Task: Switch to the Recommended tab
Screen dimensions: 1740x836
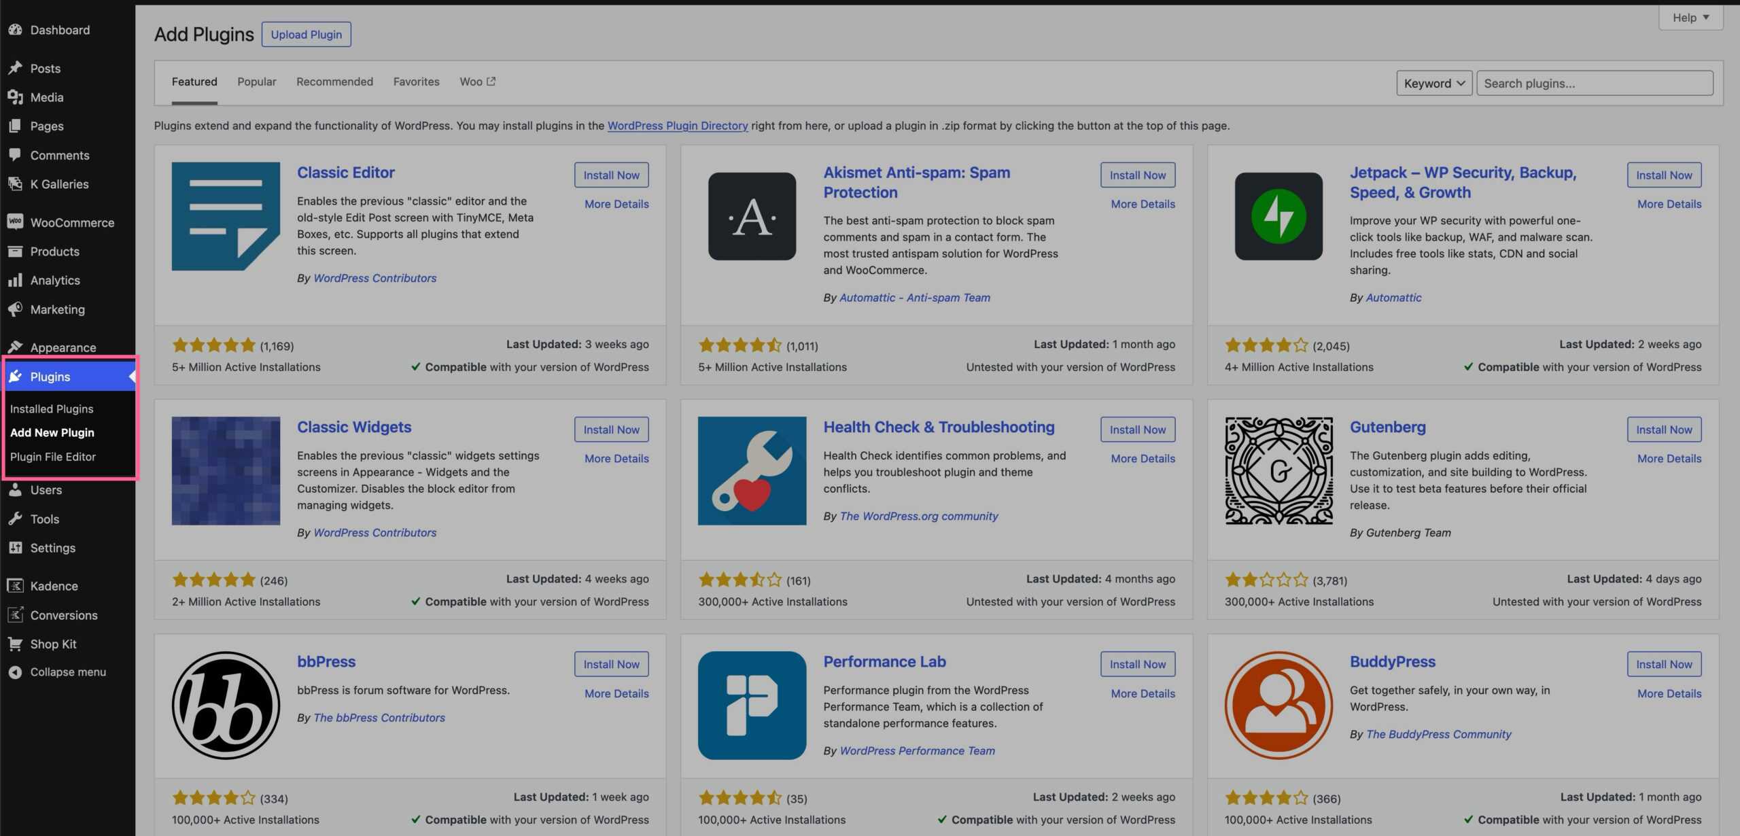Action: (334, 82)
